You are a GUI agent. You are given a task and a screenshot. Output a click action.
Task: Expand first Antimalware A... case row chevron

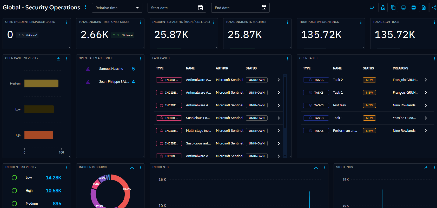pyautogui.click(x=279, y=80)
